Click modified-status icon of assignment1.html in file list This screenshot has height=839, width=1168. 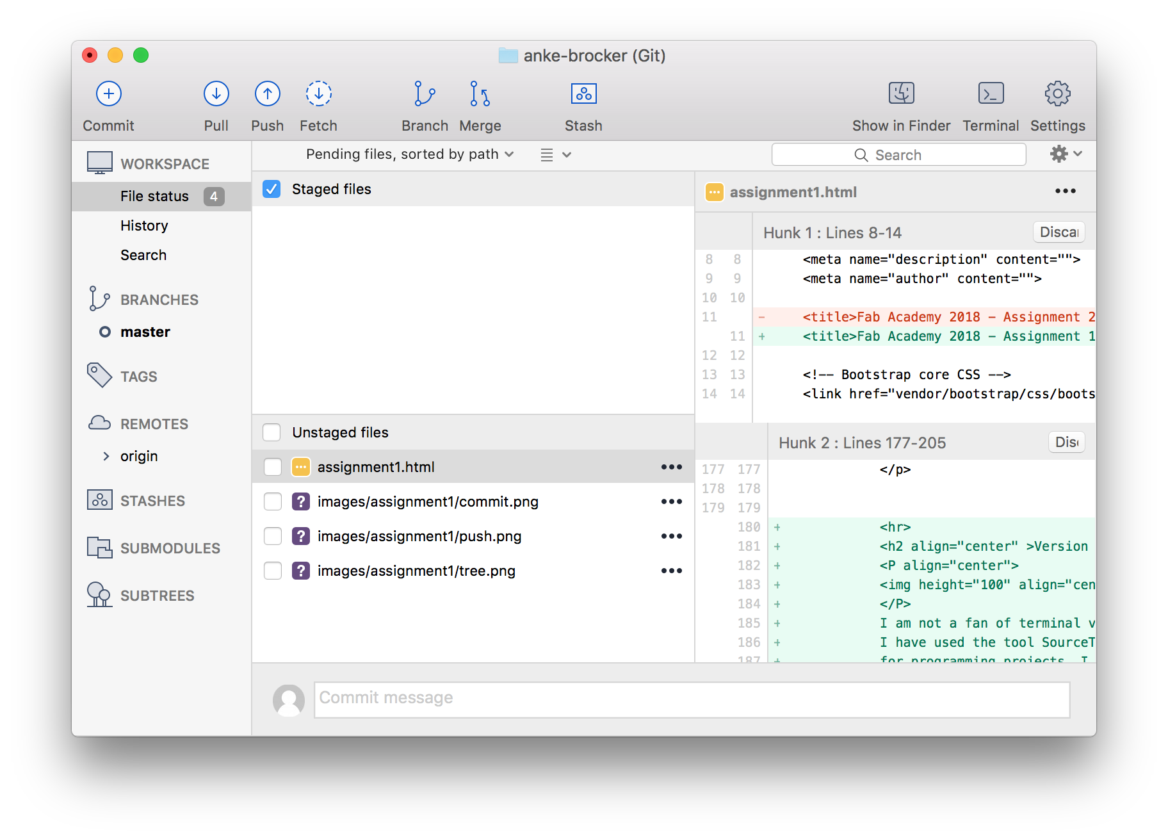(300, 467)
